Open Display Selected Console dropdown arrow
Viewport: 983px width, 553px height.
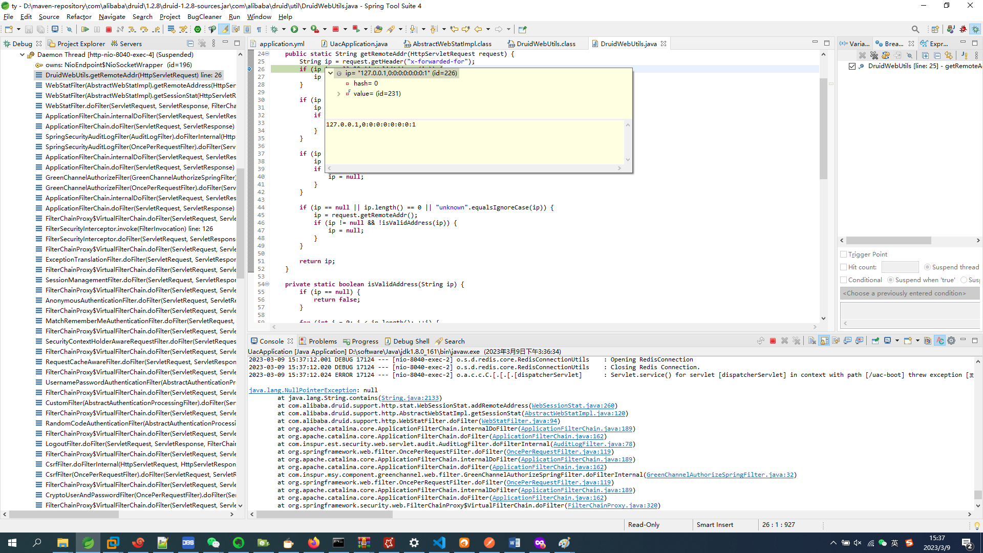click(897, 341)
